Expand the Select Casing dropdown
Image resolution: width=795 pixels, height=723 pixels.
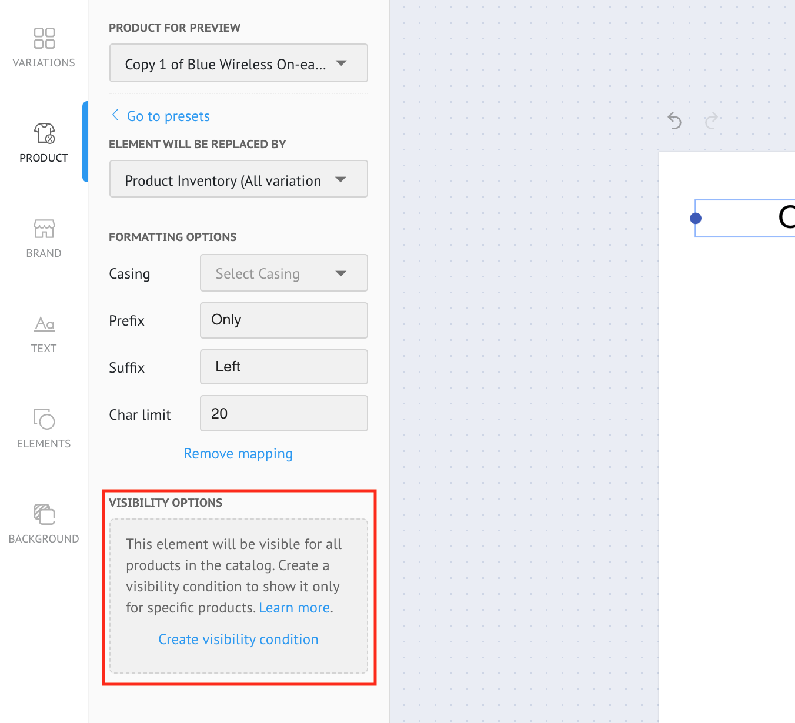click(x=283, y=273)
